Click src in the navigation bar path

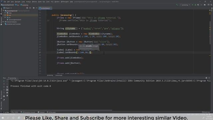17,5
